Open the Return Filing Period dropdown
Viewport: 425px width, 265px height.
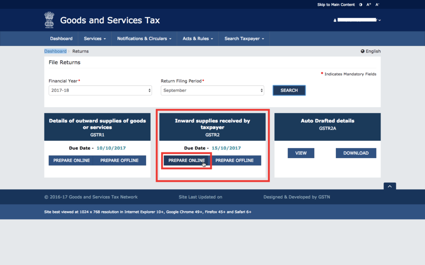(212, 90)
